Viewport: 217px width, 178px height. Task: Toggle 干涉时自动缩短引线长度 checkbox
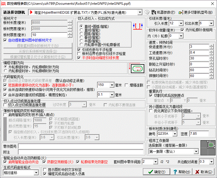click(79, 58)
